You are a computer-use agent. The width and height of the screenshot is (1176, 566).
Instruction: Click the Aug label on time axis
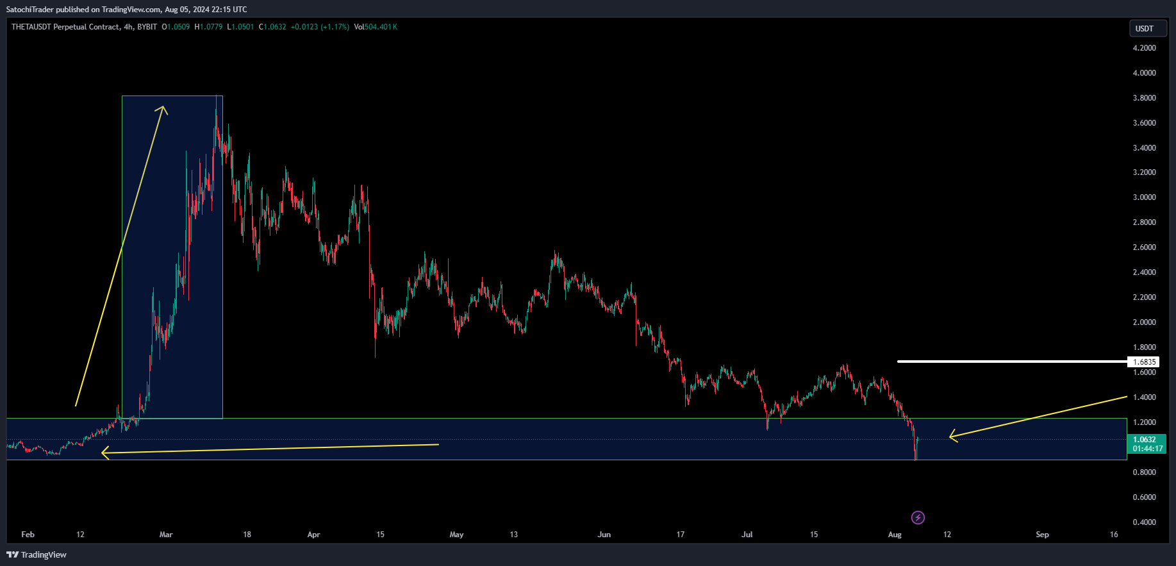coord(895,535)
